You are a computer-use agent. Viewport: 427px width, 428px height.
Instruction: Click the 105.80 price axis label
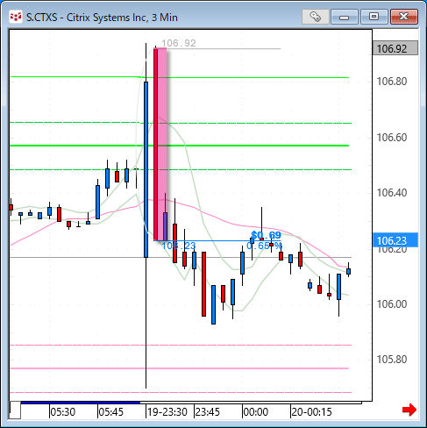[392, 360]
